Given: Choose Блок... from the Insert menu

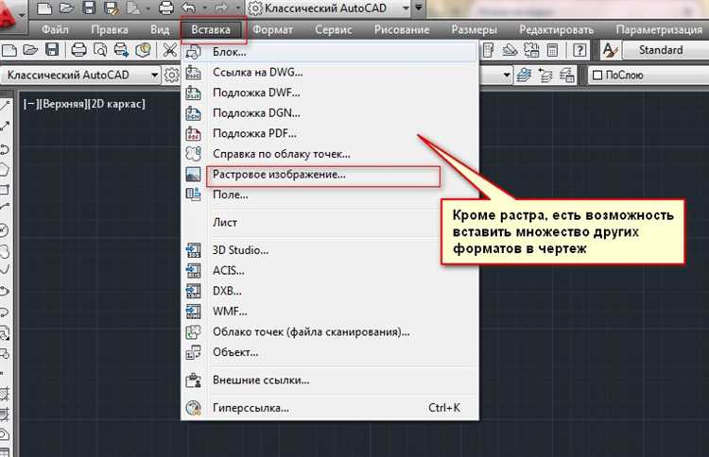Looking at the screenshot, I should 330,52.
